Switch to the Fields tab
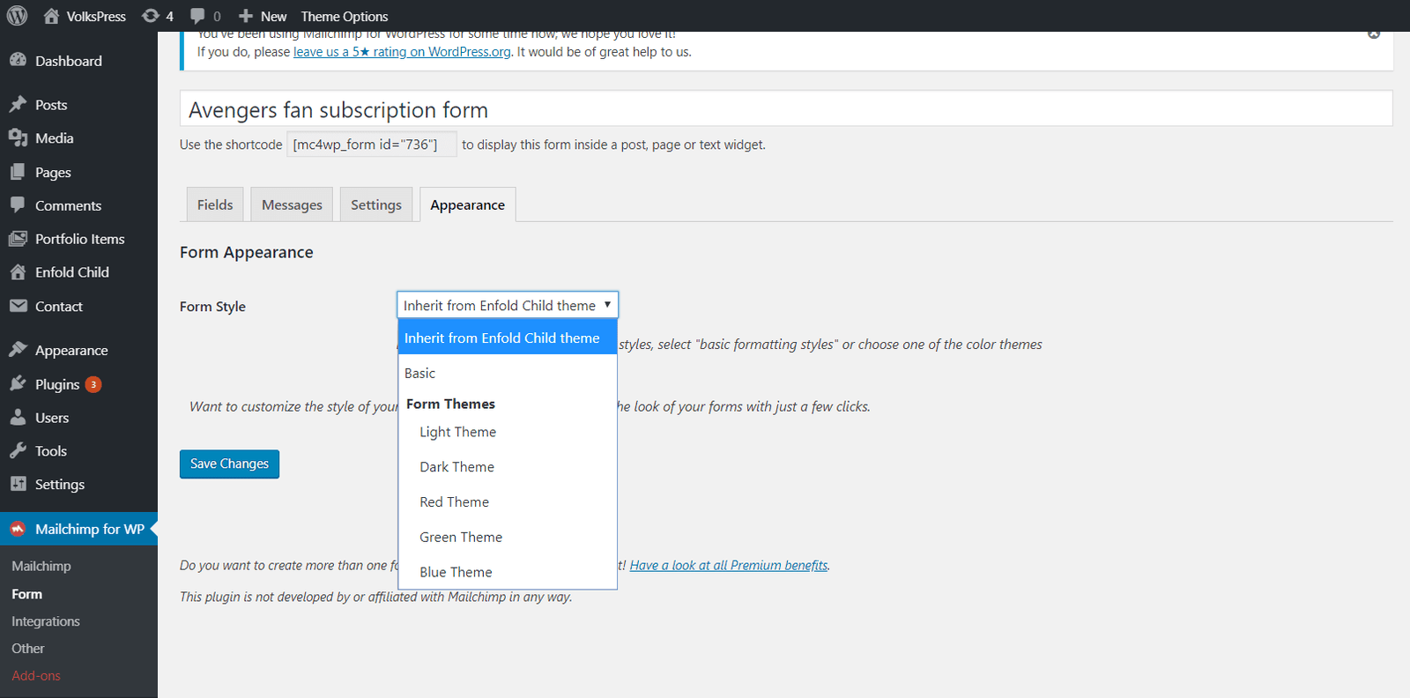The image size is (1410, 698). click(x=215, y=204)
